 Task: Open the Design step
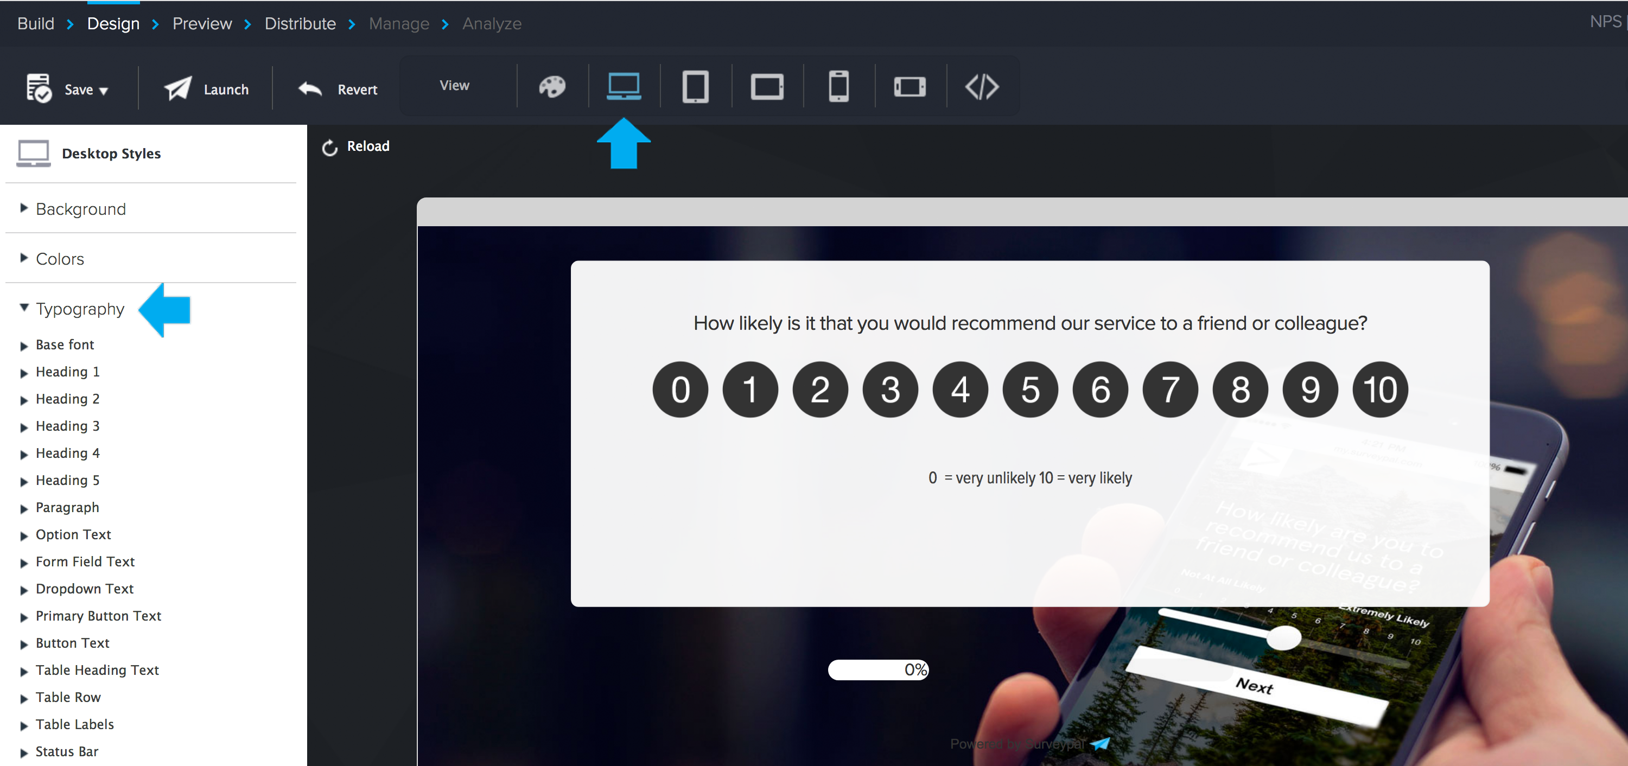pyautogui.click(x=113, y=24)
